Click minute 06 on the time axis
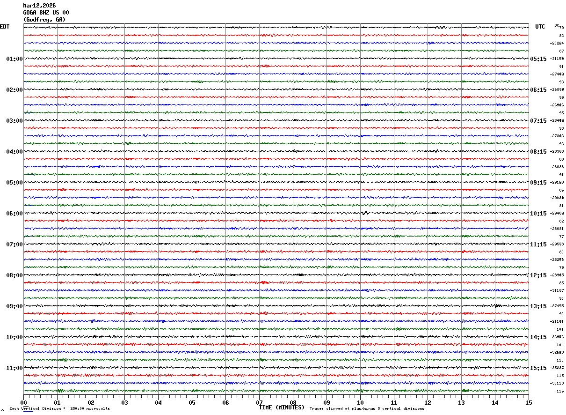 [x=225, y=402]
